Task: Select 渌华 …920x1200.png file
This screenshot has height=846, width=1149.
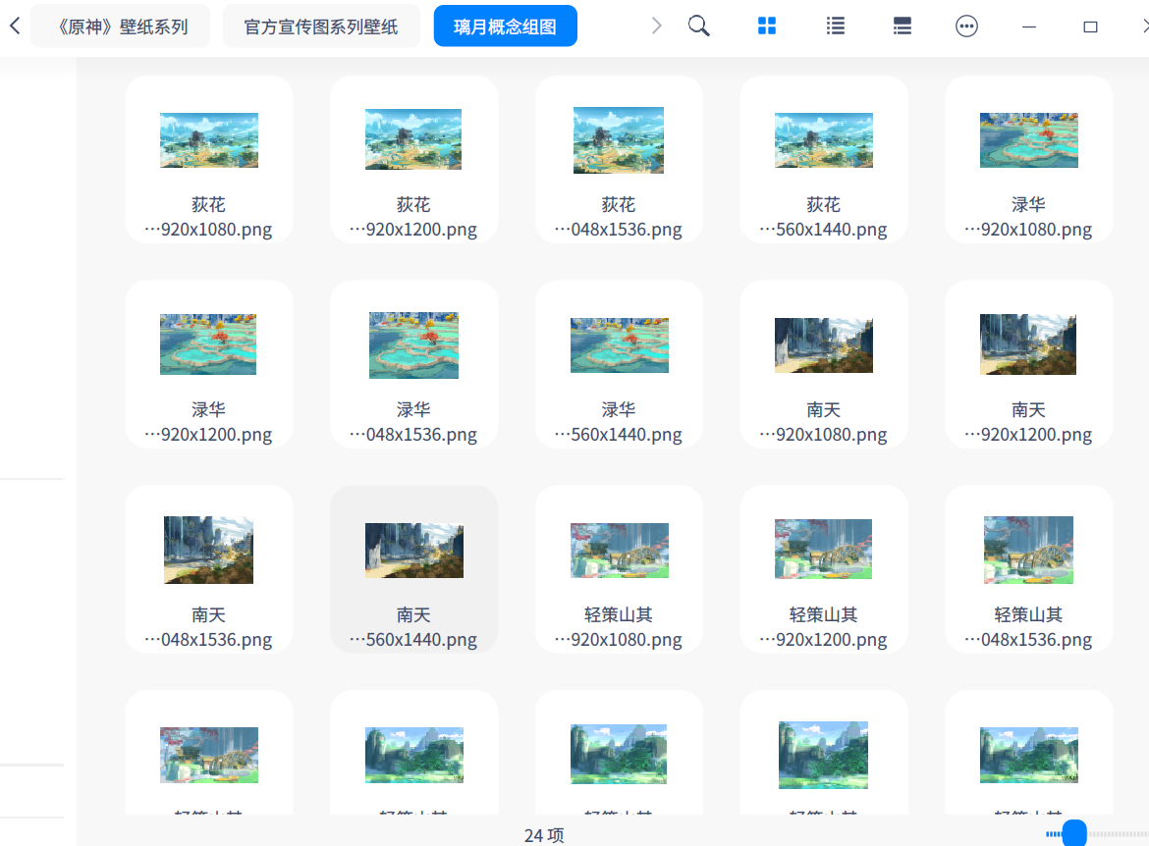Action: [x=209, y=365]
